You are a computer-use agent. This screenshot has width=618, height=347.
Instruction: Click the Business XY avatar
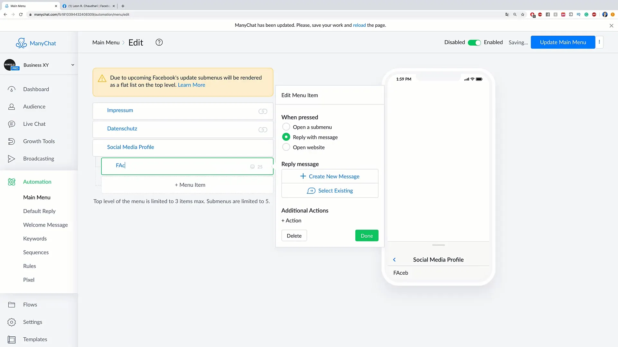point(10,65)
